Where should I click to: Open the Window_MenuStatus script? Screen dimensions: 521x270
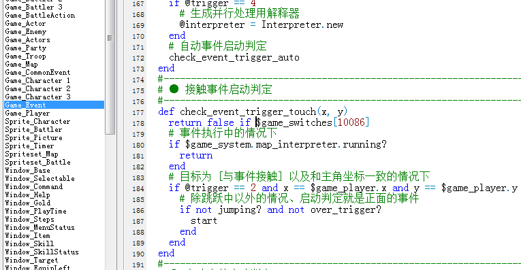point(40,227)
